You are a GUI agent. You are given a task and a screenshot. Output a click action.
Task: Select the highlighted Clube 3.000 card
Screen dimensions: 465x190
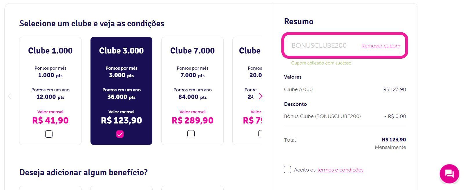[121, 91]
